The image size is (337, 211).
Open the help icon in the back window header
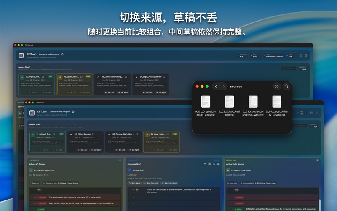tap(301, 55)
